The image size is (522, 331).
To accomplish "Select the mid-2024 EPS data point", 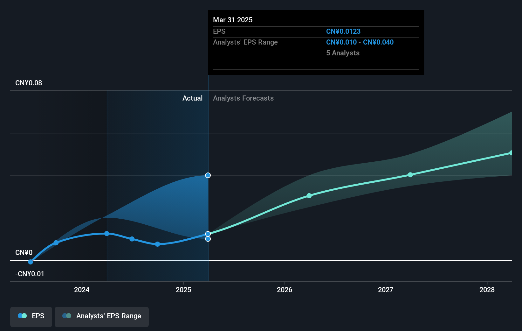I will (x=132, y=239).
